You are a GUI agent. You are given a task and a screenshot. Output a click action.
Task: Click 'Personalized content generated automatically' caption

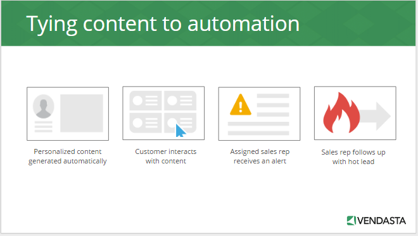pyautogui.click(x=67, y=156)
